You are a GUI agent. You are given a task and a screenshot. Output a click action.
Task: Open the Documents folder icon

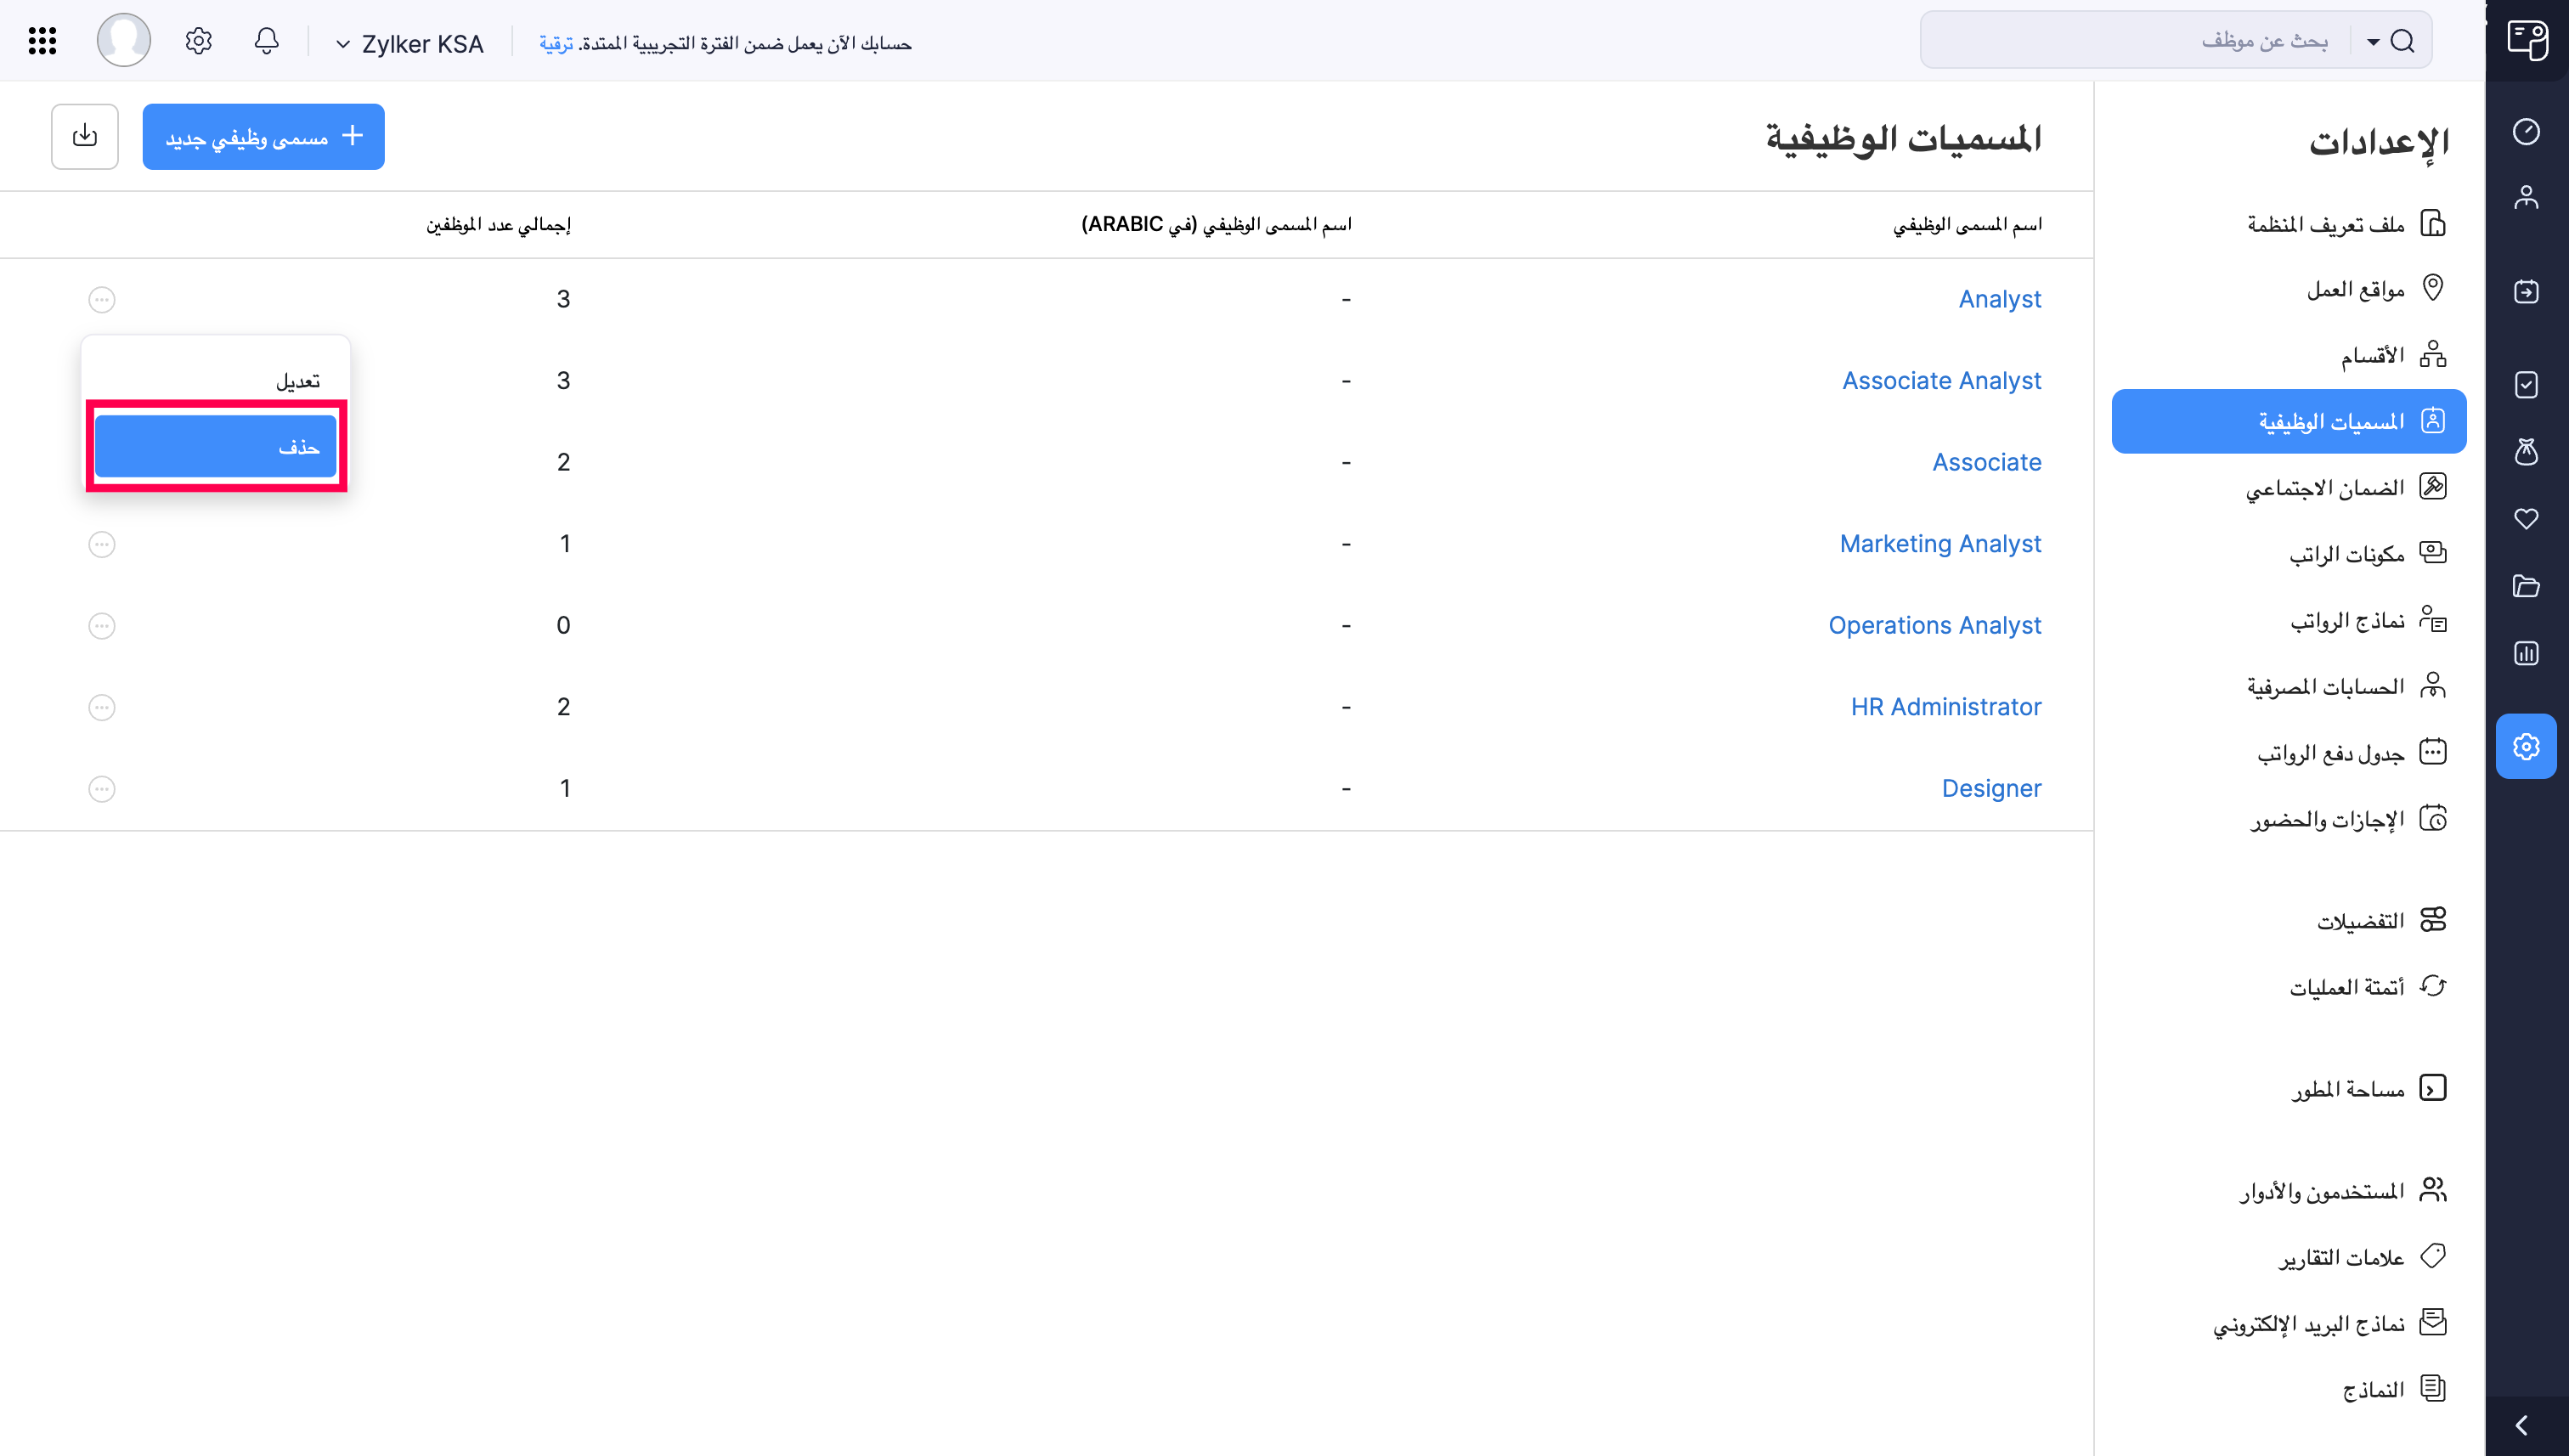2527,587
